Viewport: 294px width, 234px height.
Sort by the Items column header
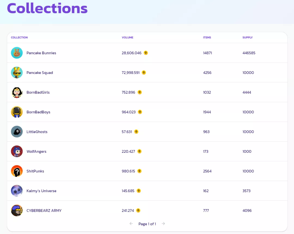tap(207, 38)
